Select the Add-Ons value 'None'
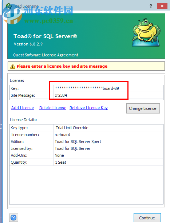The width and height of the screenshot is (170, 223). [59, 155]
